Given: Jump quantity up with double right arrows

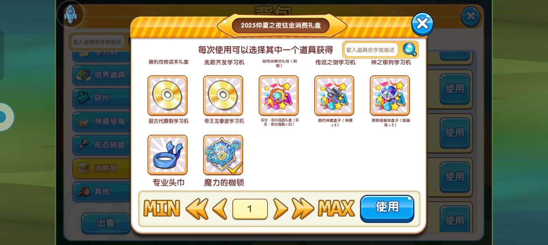Looking at the screenshot, I should [x=303, y=208].
